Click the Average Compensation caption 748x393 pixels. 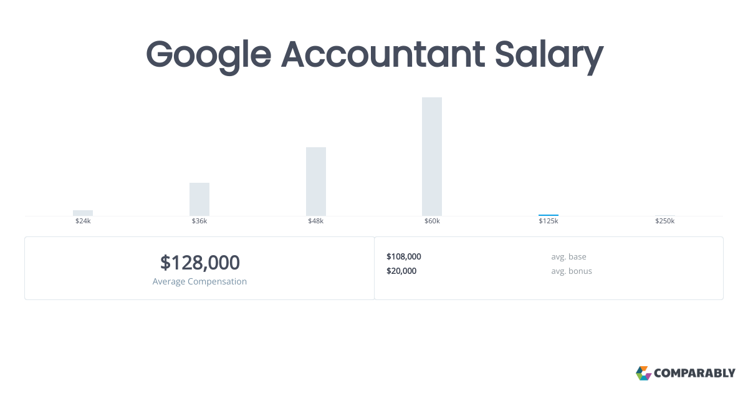199,281
